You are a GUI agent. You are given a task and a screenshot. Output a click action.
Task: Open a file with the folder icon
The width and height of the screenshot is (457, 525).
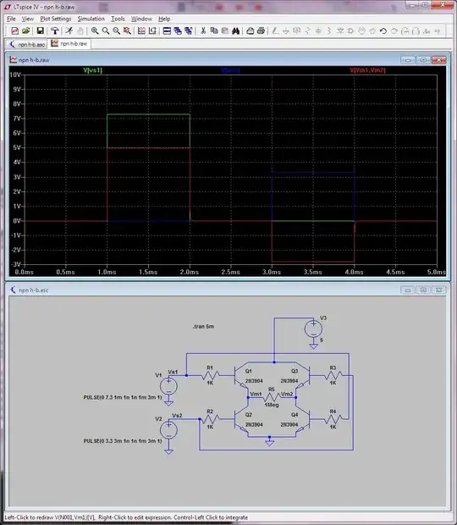coord(26,30)
